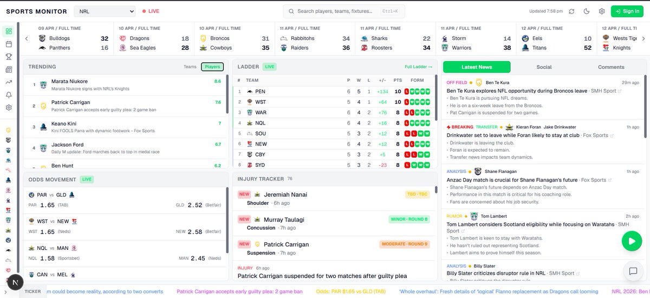Switch Trending to Teams
This screenshot has height=298, width=650.
pos(190,67)
